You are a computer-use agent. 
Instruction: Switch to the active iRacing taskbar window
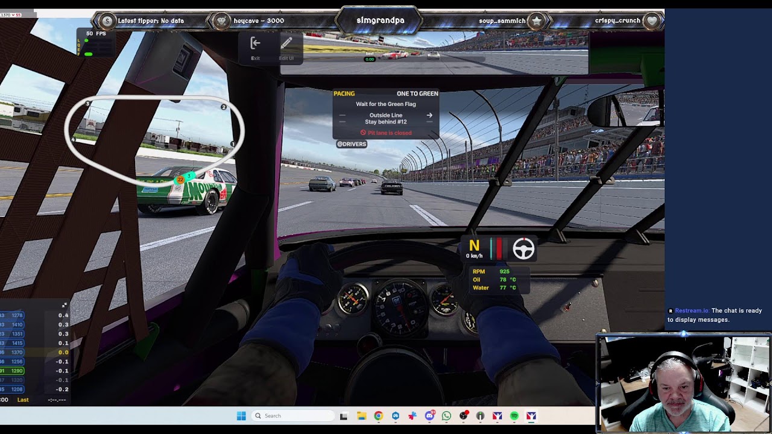pos(531,416)
